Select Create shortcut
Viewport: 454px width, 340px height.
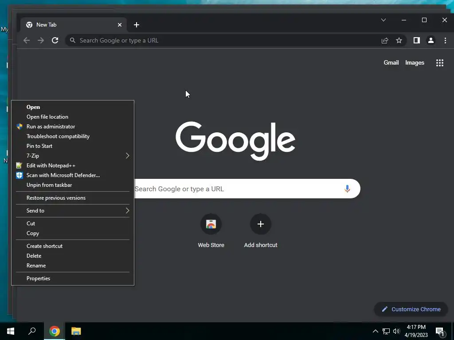point(73,246)
